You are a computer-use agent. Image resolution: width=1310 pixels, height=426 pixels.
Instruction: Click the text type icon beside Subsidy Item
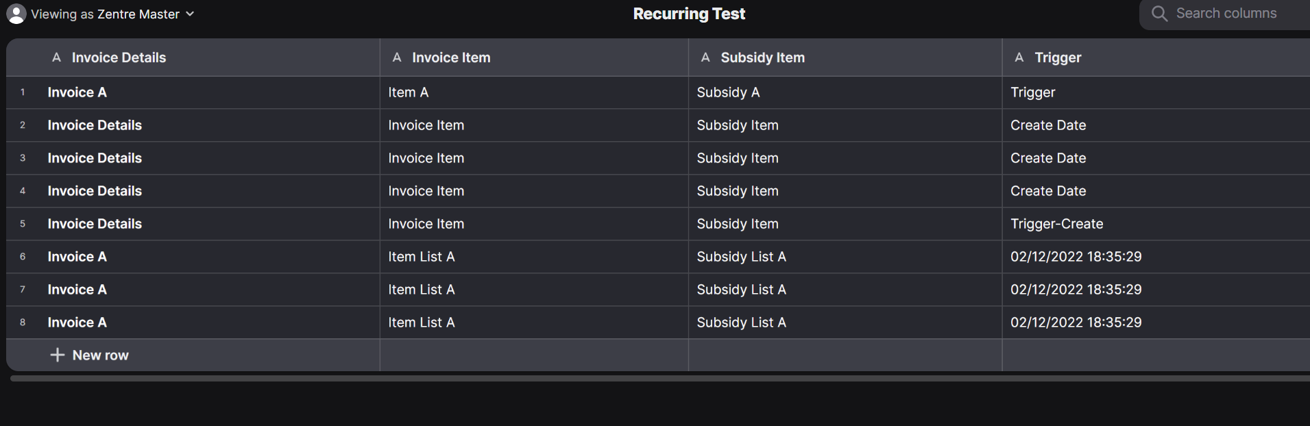click(705, 58)
